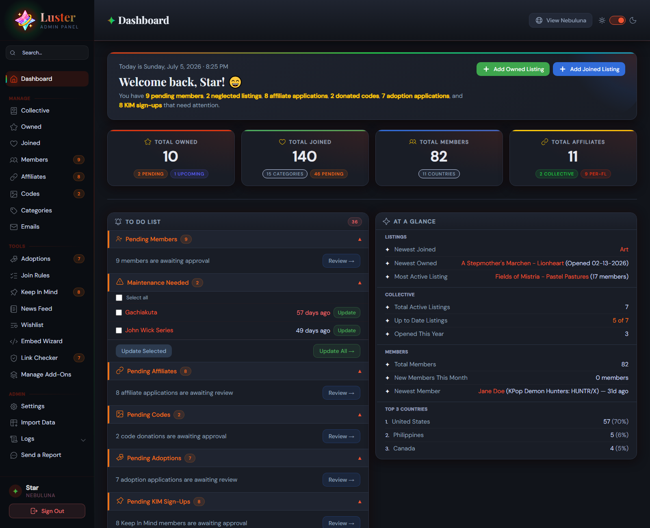
Task: Click the Categories tag icon in sidebar
Action: [x=14, y=211]
